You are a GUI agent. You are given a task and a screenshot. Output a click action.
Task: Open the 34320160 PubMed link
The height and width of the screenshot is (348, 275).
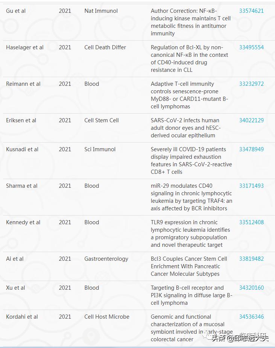251,288
